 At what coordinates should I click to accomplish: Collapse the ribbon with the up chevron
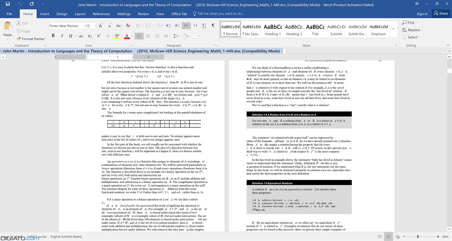pos(448,45)
